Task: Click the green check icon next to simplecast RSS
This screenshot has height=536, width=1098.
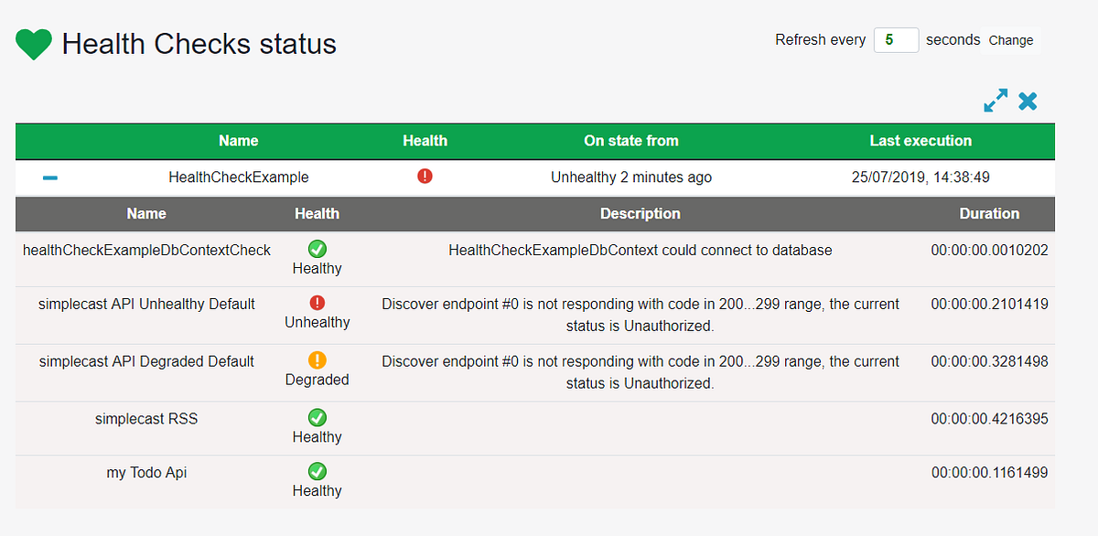Action: [317, 417]
